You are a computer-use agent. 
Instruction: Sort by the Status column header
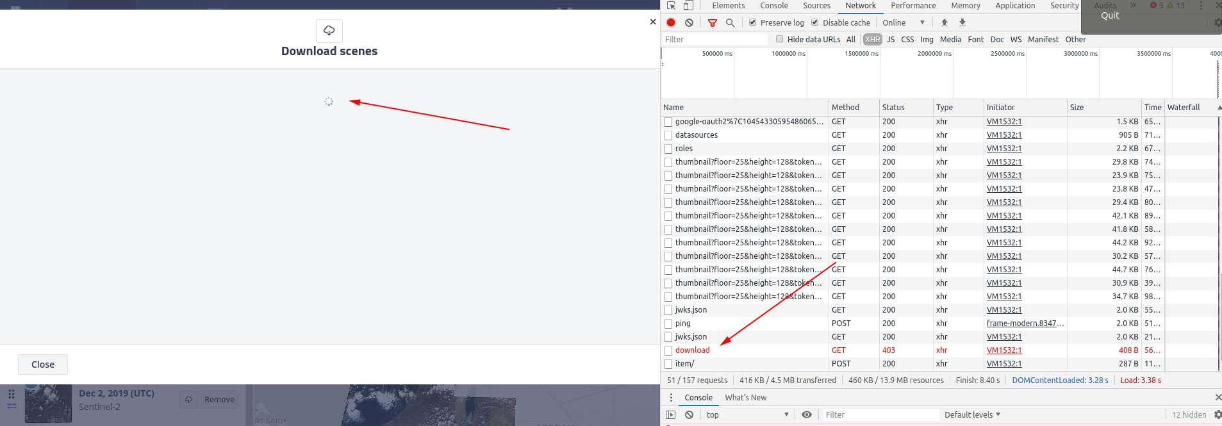tap(905, 107)
